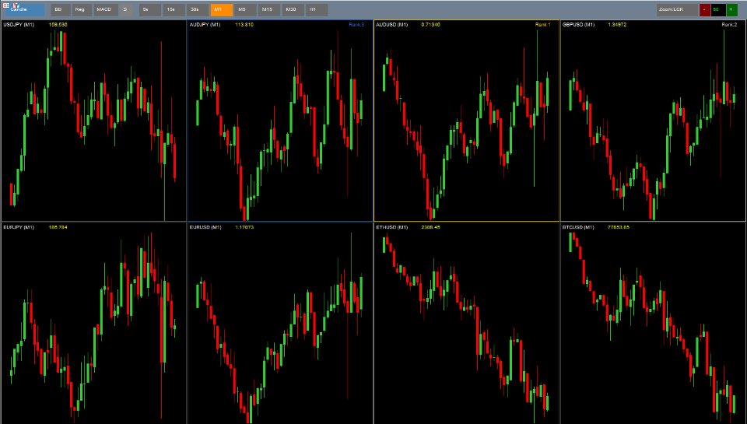The width and height of the screenshot is (747, 424).
Task: Select the USDJPY (M1) chart panel
Action: [93, 121]
